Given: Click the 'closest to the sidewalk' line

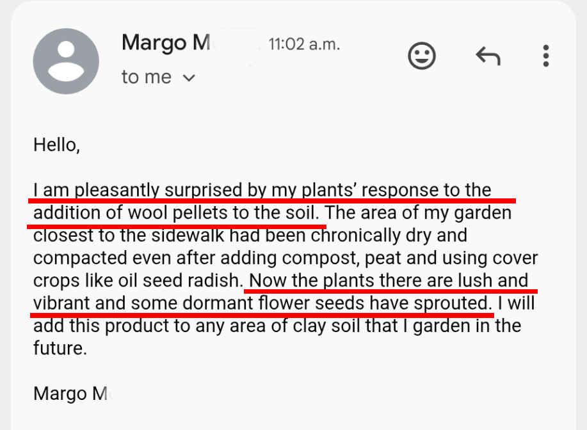Looking at the screenshot, I should [250, 235].
